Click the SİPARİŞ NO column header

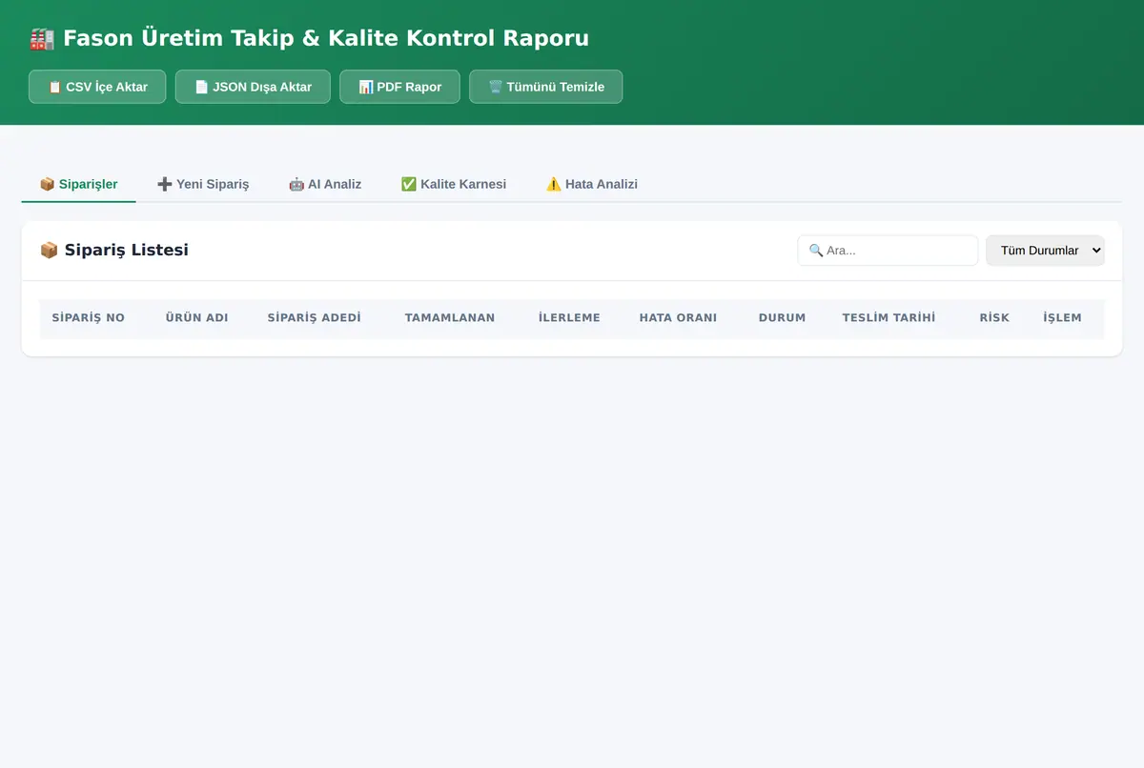coord(89,317)
